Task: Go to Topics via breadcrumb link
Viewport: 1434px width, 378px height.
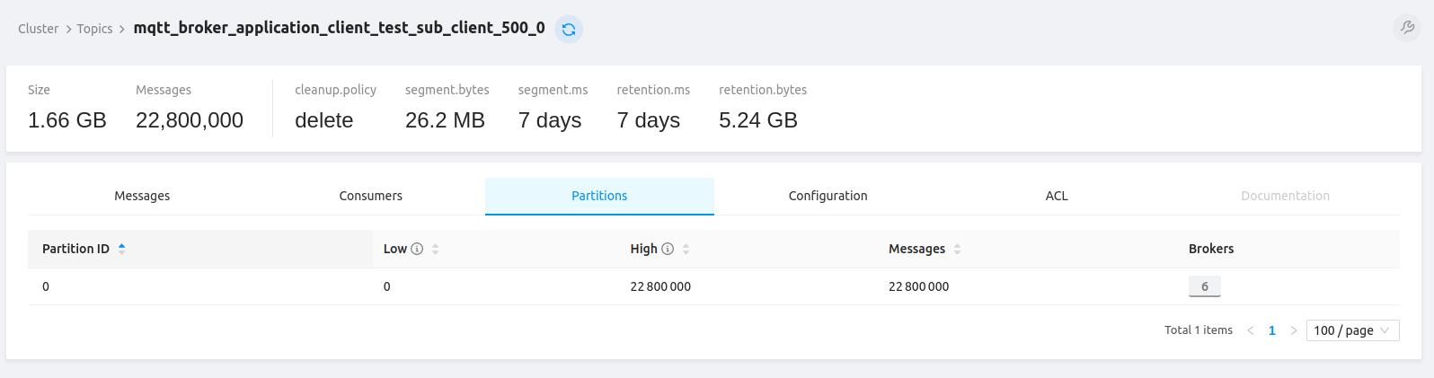Action: [x=94, y=29]
